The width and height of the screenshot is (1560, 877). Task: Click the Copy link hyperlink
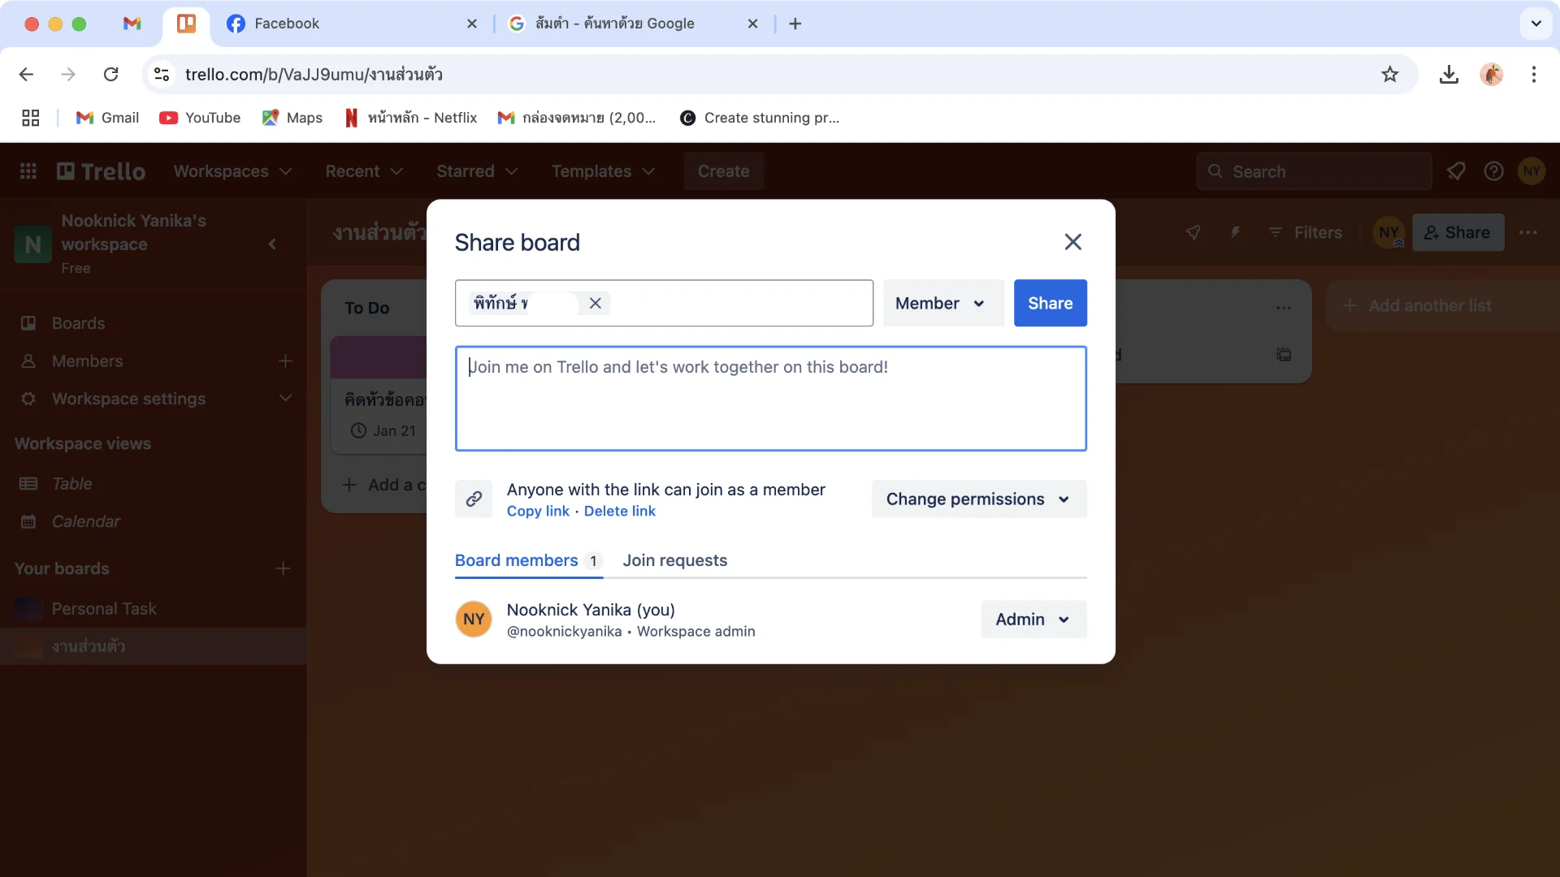(x=538, y=511)
